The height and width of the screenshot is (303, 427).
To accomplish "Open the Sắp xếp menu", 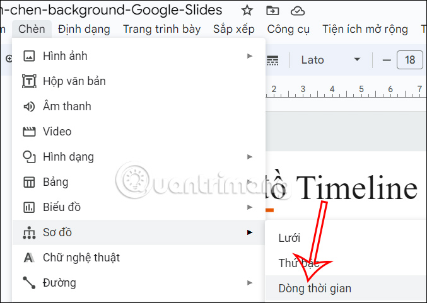I will tap(234, 29).
